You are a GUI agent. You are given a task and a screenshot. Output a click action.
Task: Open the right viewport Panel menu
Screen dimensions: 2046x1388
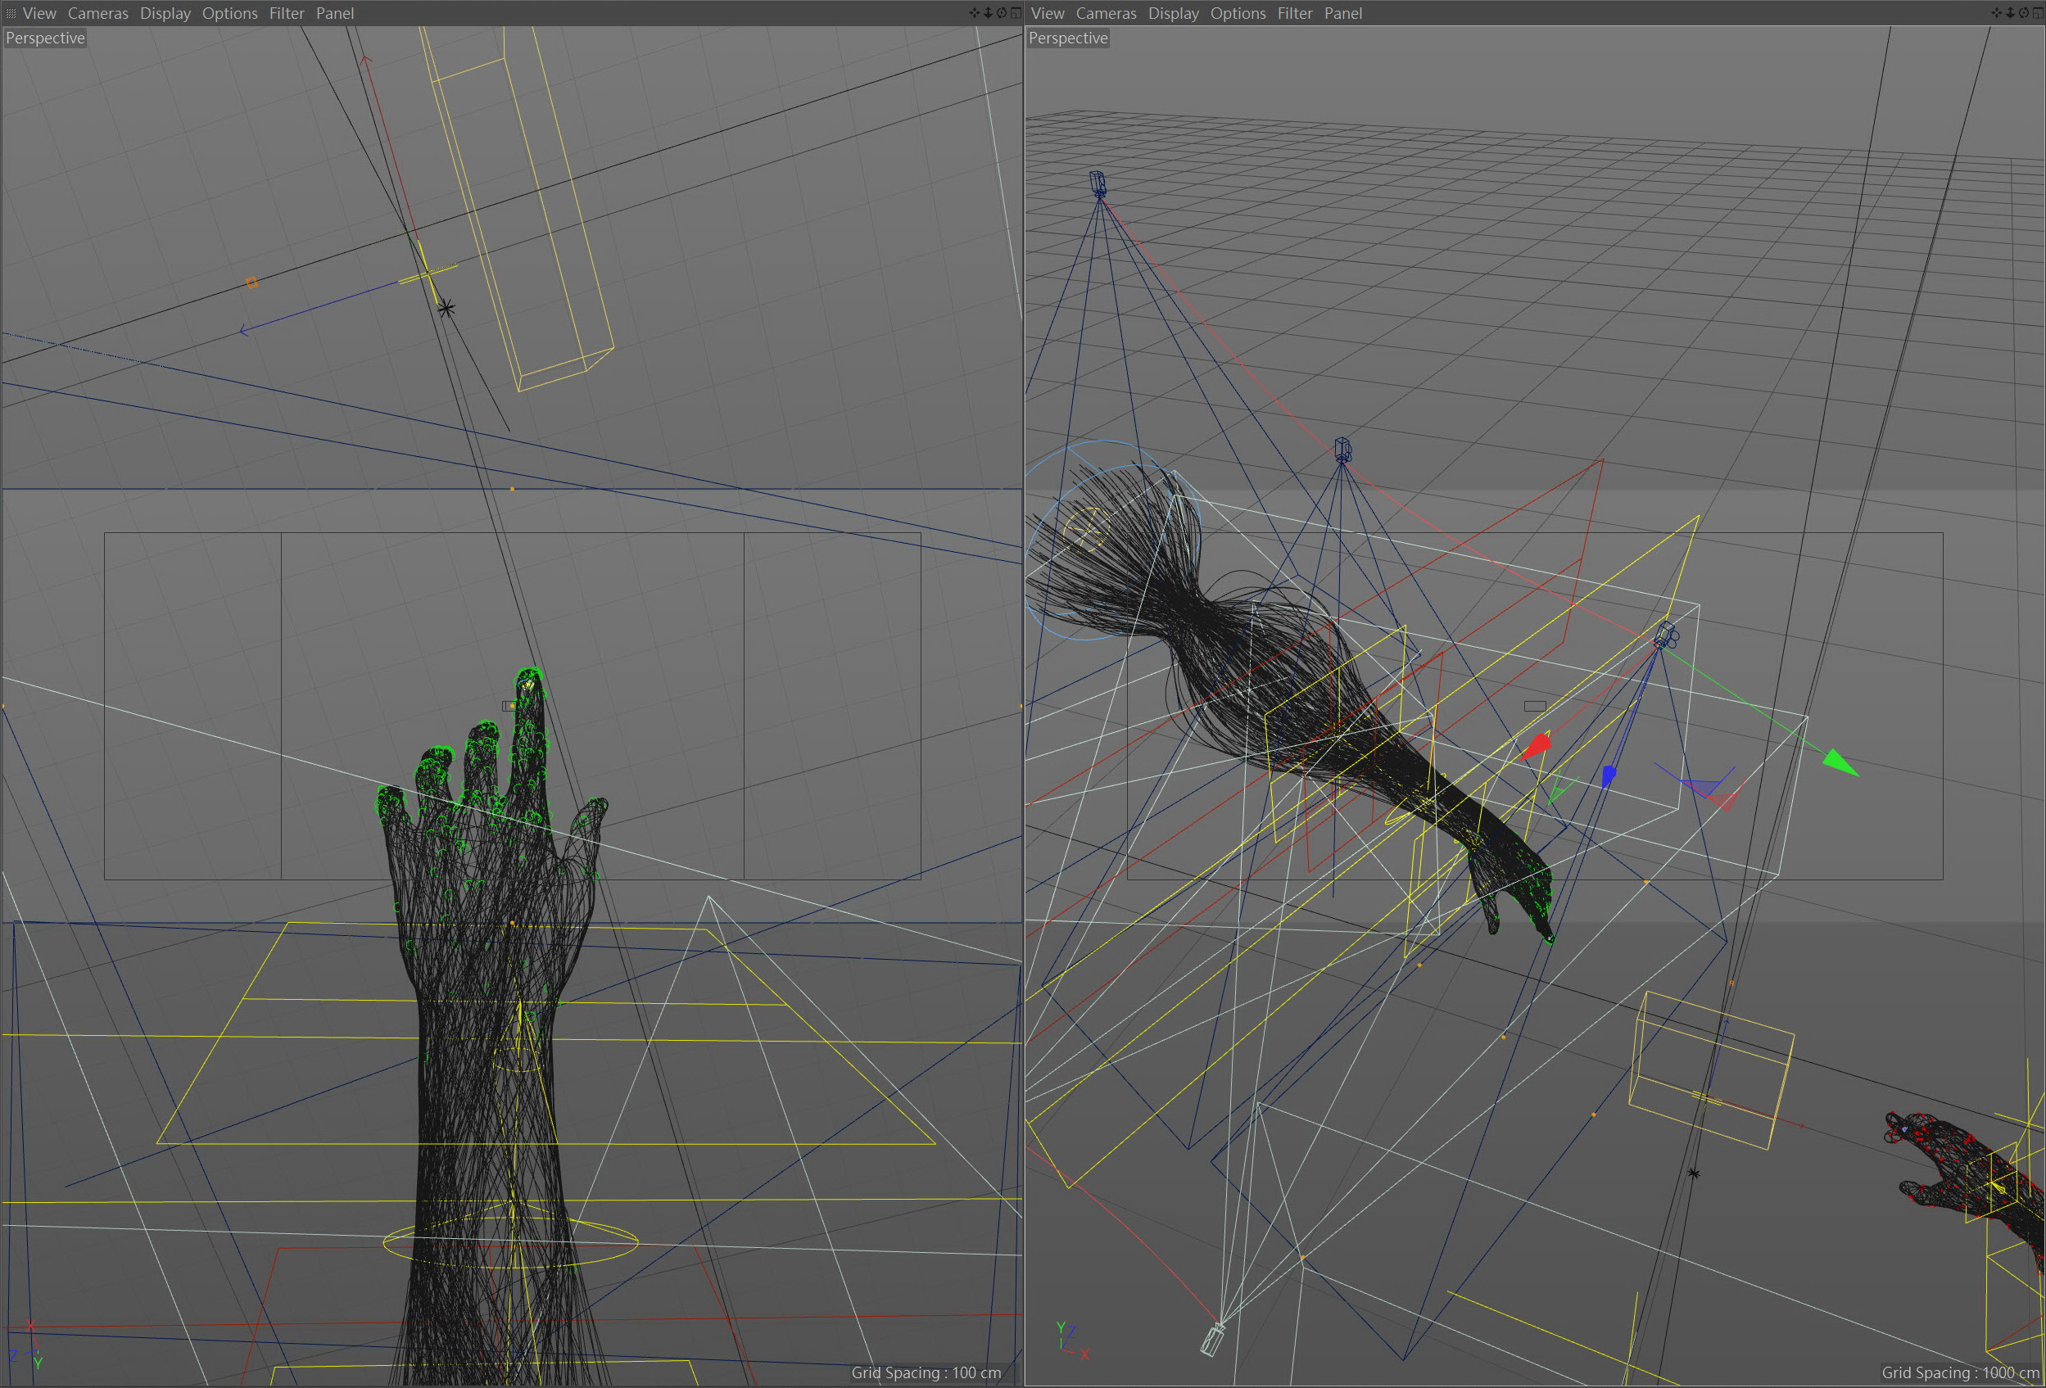[x=1342, y=13]
